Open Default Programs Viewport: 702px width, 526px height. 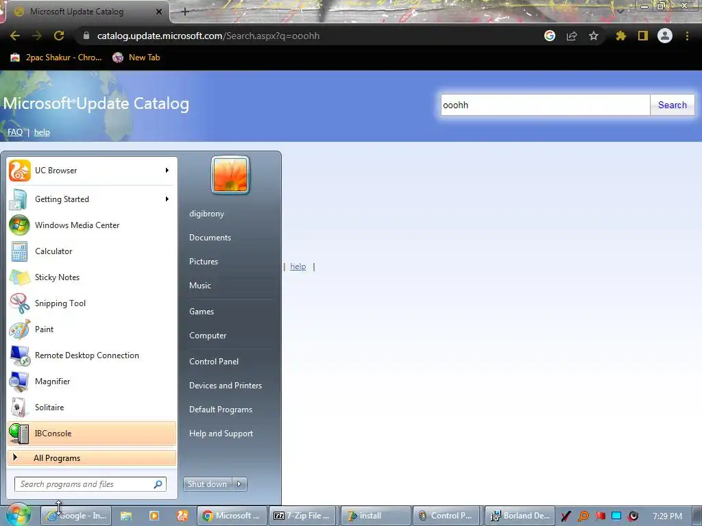click(221, 410)
